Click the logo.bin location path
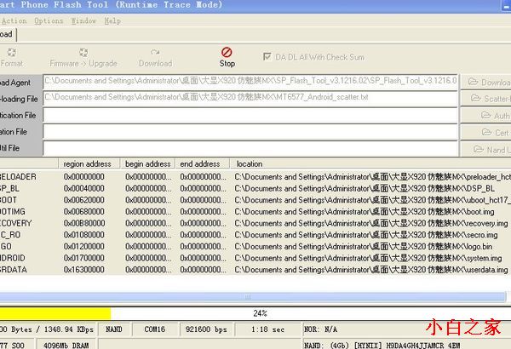The width and height of the screenshot is (511, 349). pyautogui.click(x=364, y=246)
